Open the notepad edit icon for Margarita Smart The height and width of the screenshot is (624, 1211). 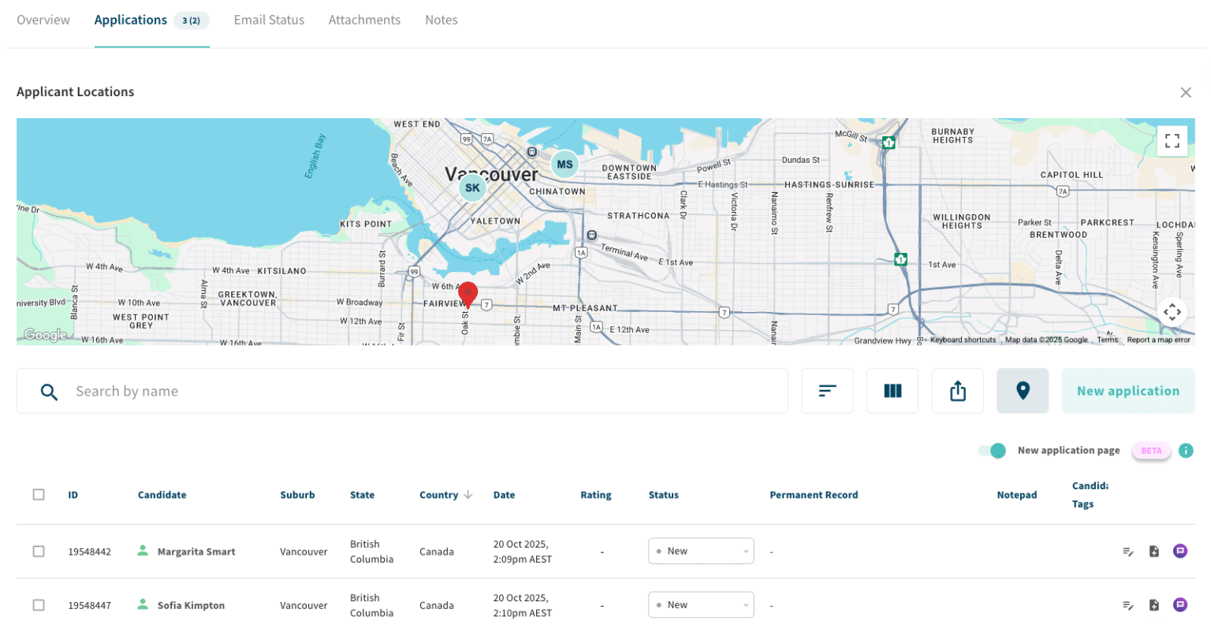tap(1127, 552)
